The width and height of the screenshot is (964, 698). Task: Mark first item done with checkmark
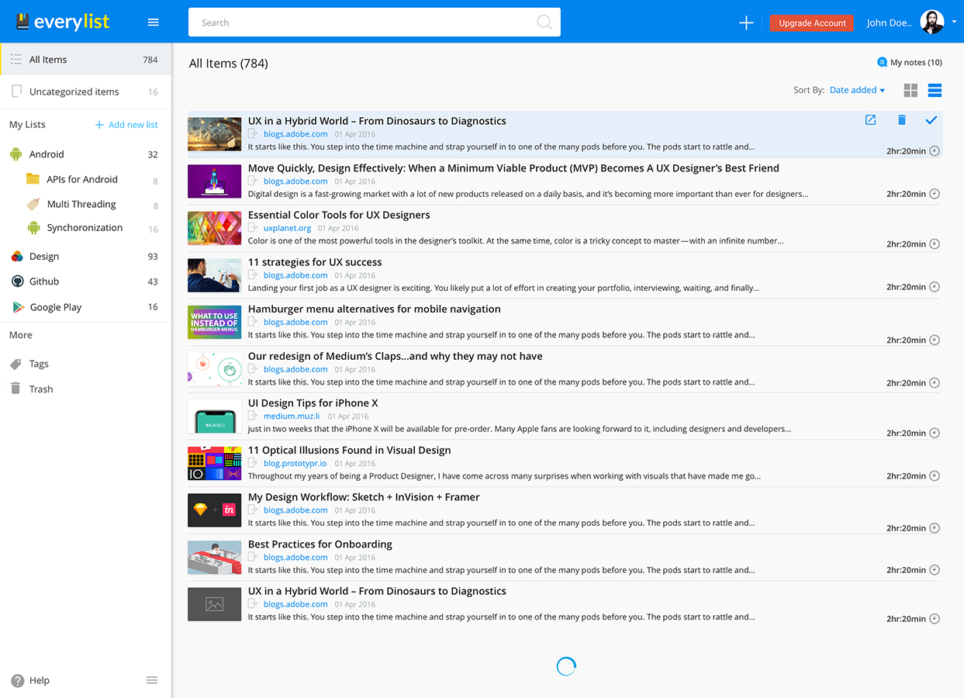point(931,120)
